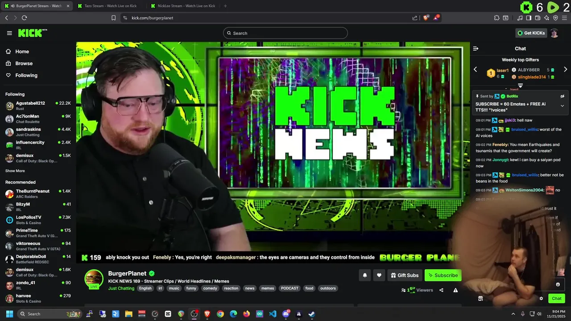571x321 pixels.
Task: Go back to previous page
Action: (x=6, y=18)
